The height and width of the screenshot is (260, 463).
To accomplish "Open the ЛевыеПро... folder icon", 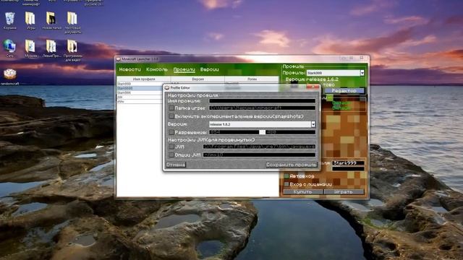I will (x=51, y=48).
